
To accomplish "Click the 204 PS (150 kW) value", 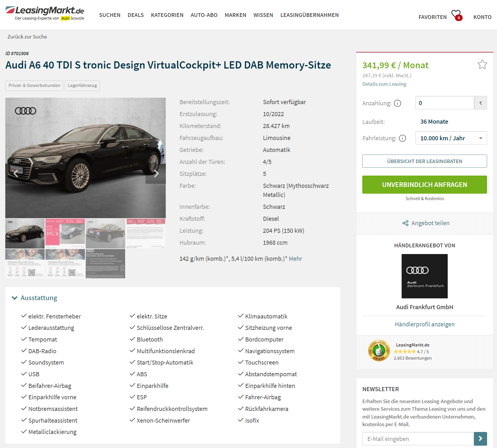I will (x=283, y=231).
